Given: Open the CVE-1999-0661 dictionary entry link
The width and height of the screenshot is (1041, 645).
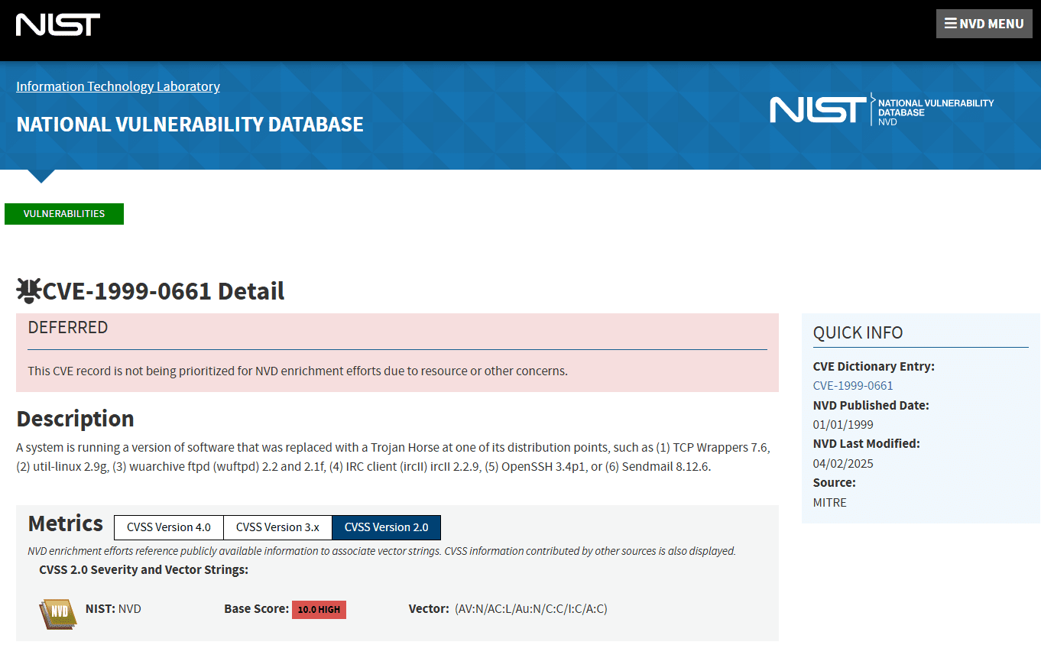Looking at the screenshot, I should (853, 385).
